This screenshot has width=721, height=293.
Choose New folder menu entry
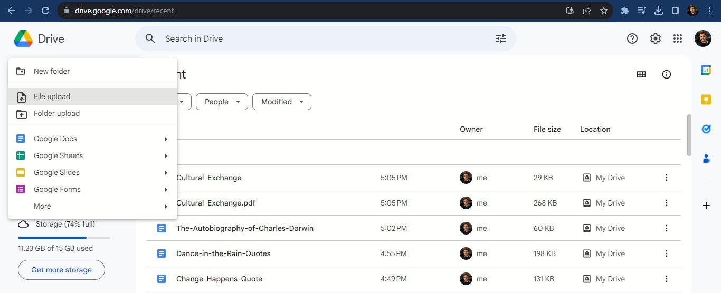[x=52, y=71]
